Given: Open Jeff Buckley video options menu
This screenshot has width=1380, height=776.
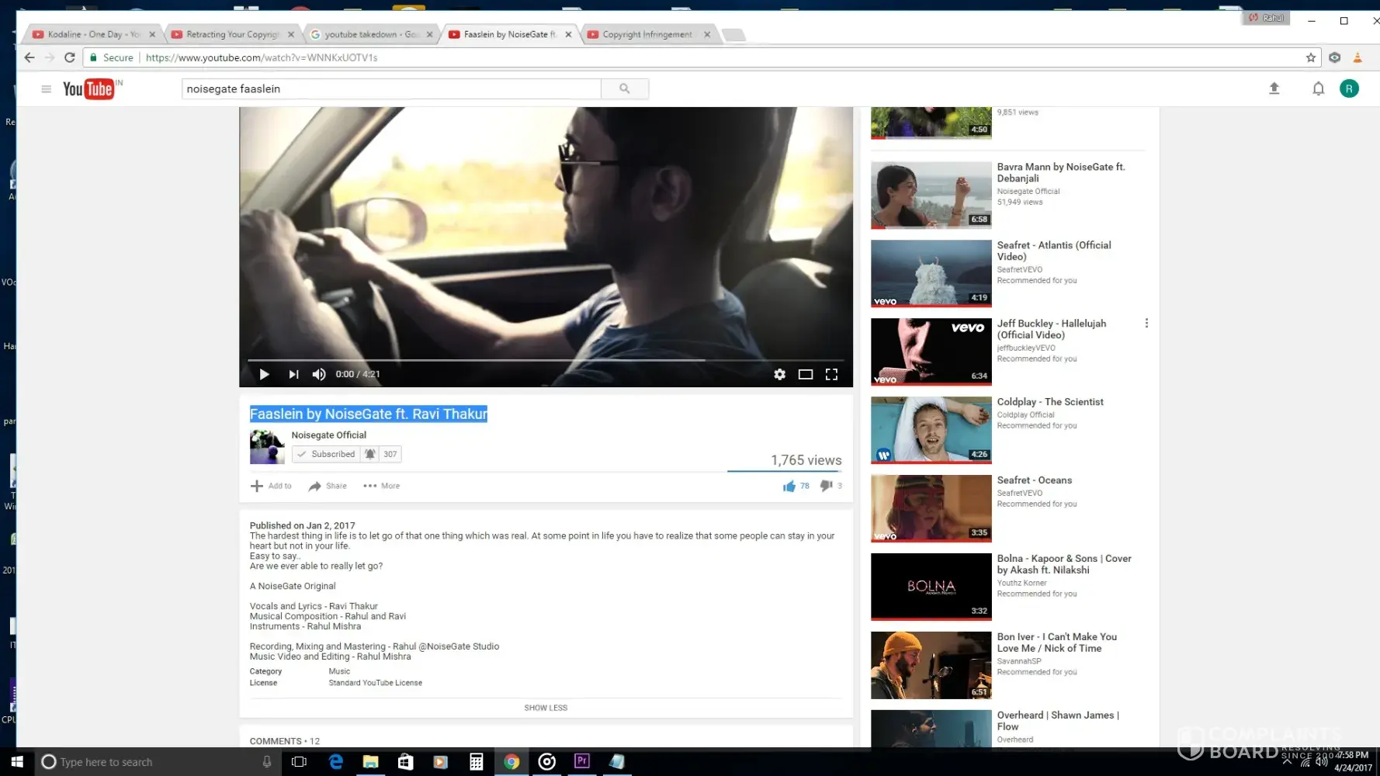Looking at the screenshot, I should point(1146,324).
